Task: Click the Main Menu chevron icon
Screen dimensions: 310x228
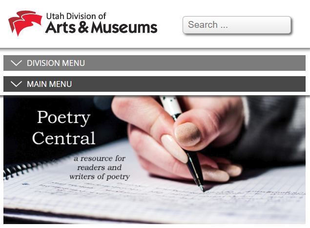Action: point(16,84)
